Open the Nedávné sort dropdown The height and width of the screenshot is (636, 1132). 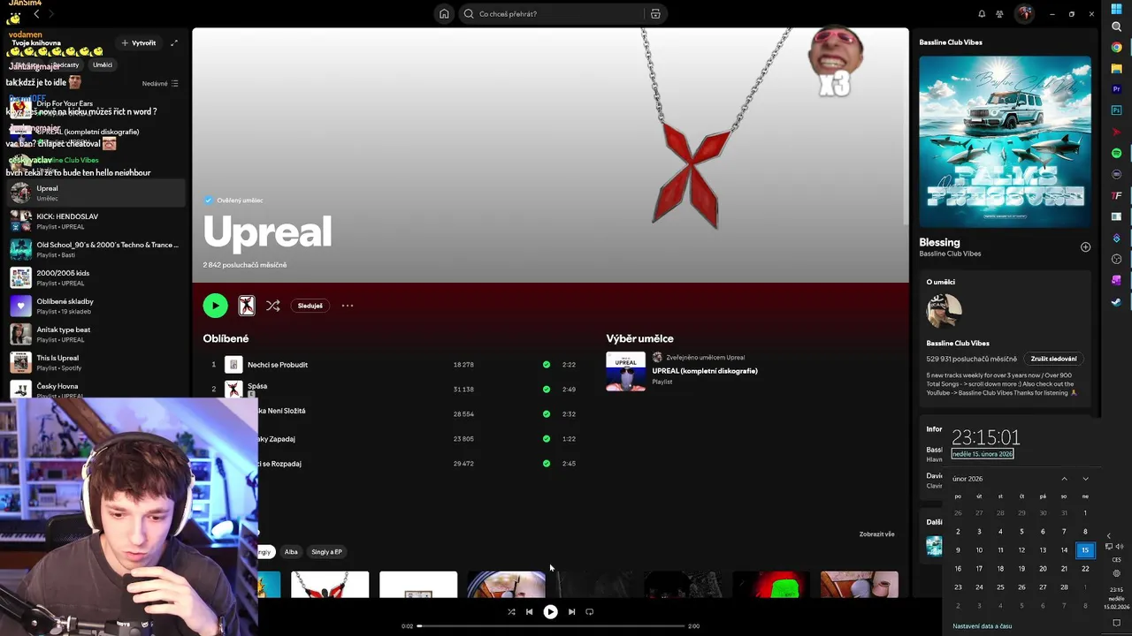tap(160, 83)
